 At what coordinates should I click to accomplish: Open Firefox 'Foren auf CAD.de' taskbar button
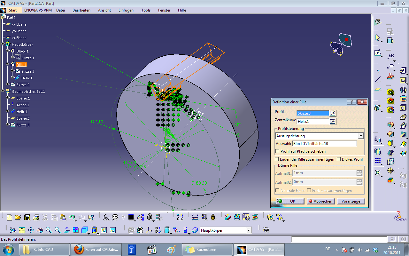click(96, 249)
